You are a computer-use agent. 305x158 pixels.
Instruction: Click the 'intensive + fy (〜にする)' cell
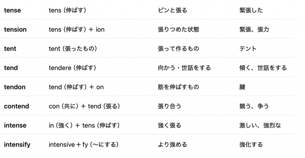pos(84,145)
